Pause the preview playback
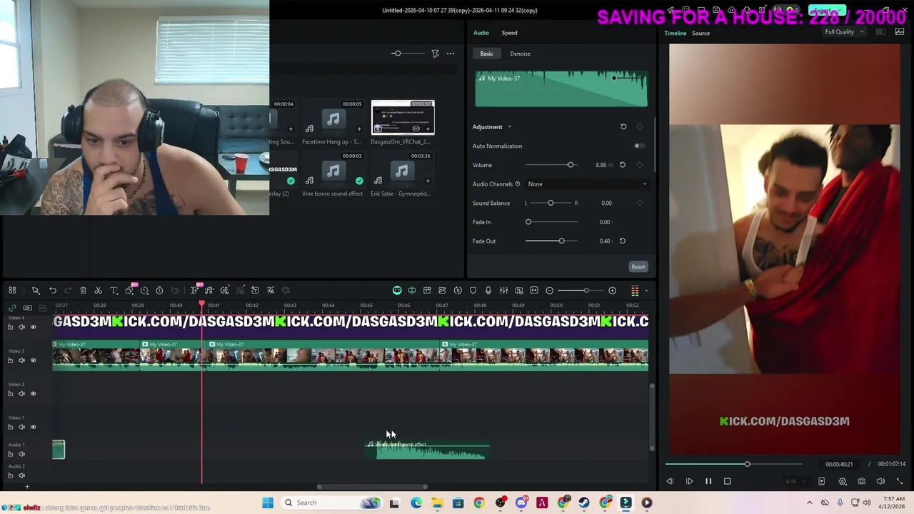914x514 pixels. 708,481
